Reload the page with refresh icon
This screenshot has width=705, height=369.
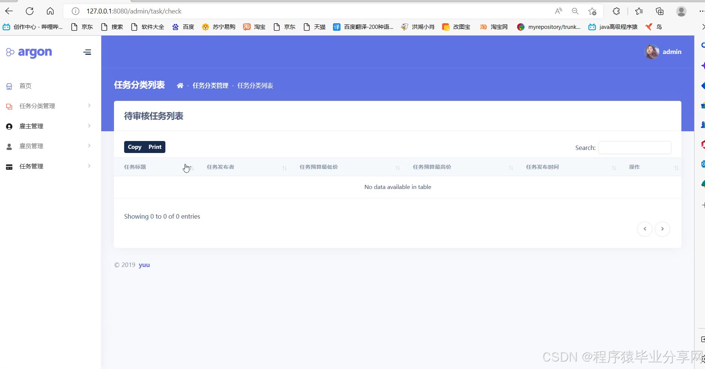click(30, 11)
